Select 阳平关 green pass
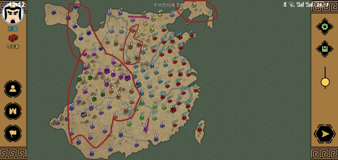338x160 pixels. [x=95, y=99]
